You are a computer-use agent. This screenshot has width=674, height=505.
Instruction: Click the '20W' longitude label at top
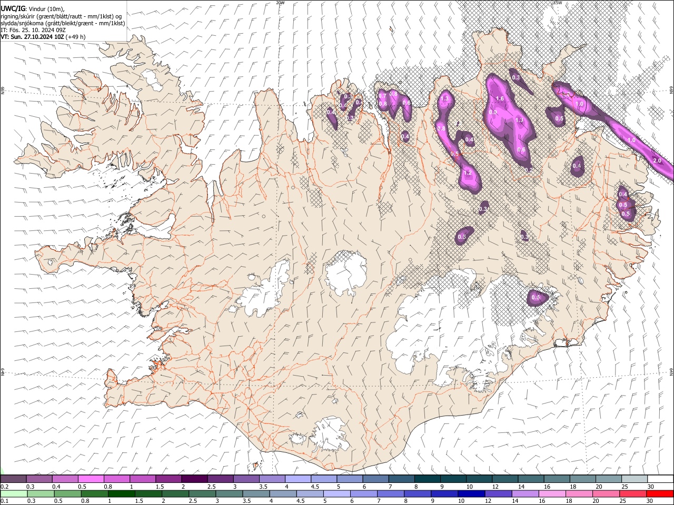click(x=280, y=3)
